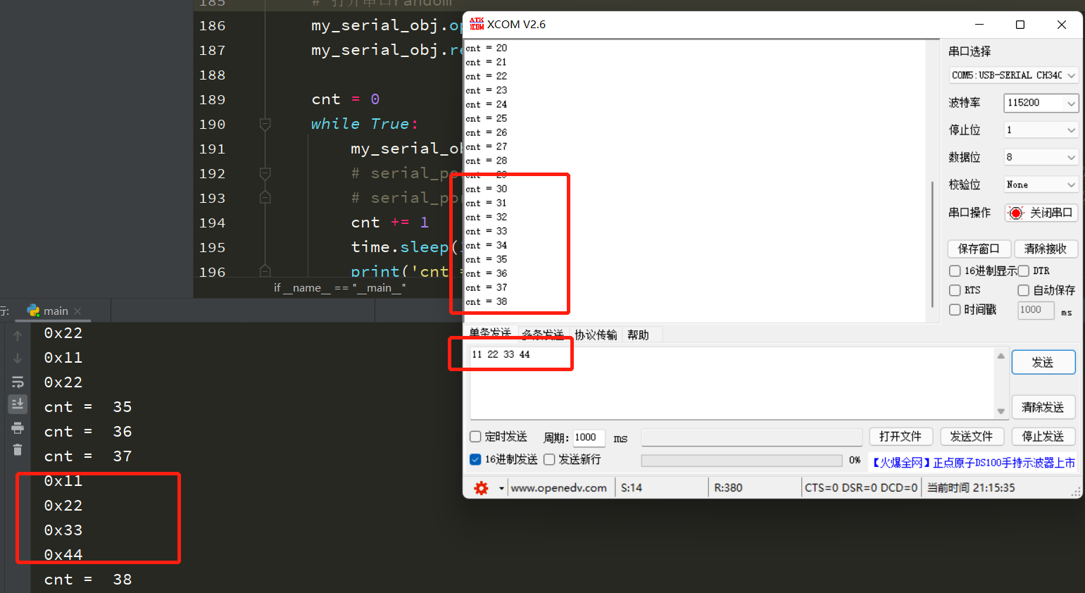Click the send input containing 11 22 33 44
Screen dimensions: 1085x593
pyautogui.click(x=732, y=380)
